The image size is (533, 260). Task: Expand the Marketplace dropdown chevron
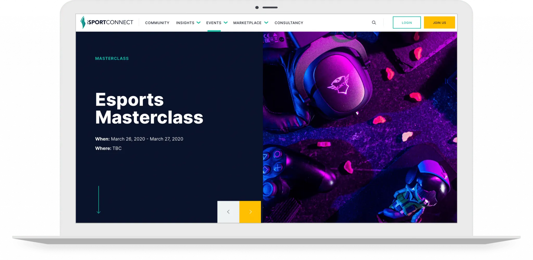[x=266, y=23]
